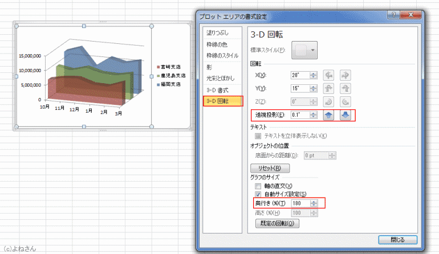Rotate X axis left icon button

pos(328,75)
